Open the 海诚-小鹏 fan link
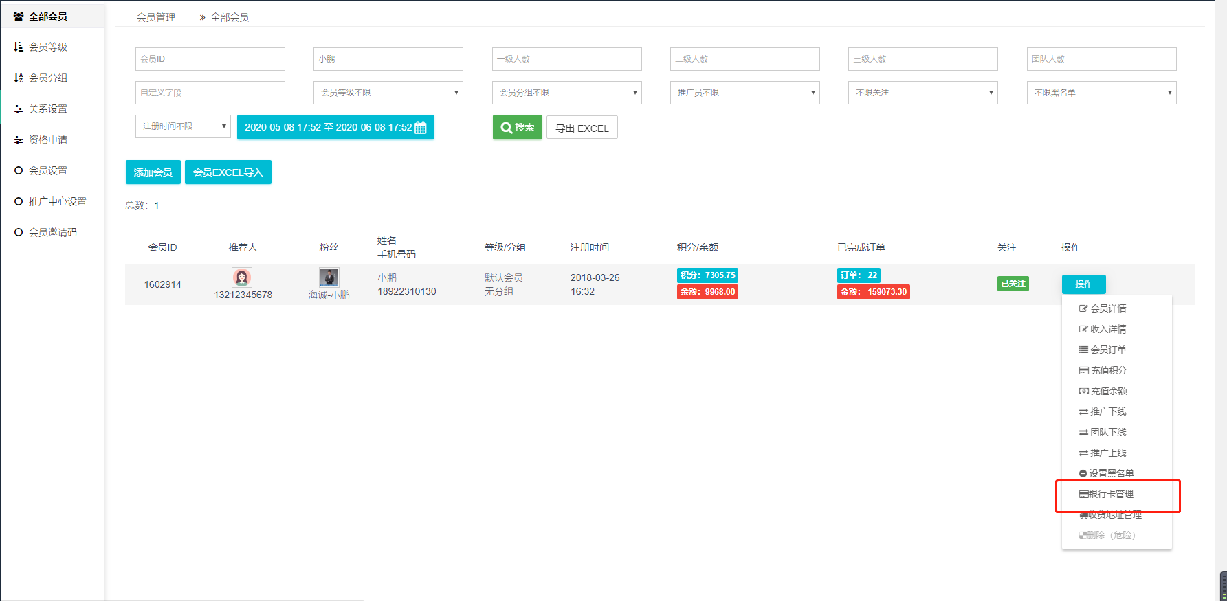Image resolution: width=1227 pixels, height=601 pixels. click(329, 295)
